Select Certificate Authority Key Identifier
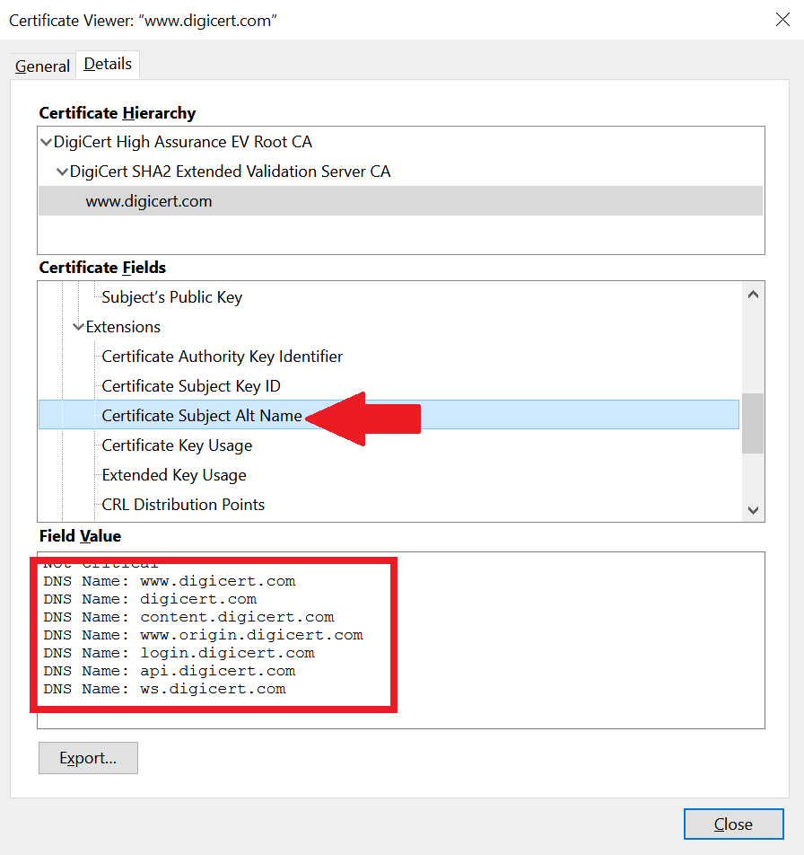804x855 pixels. point(221,356)
